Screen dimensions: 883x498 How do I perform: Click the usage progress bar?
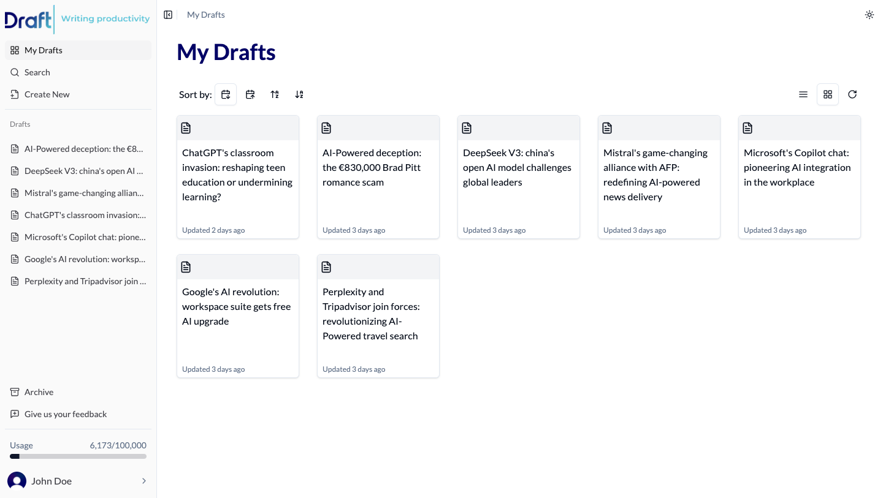[78, 456]
